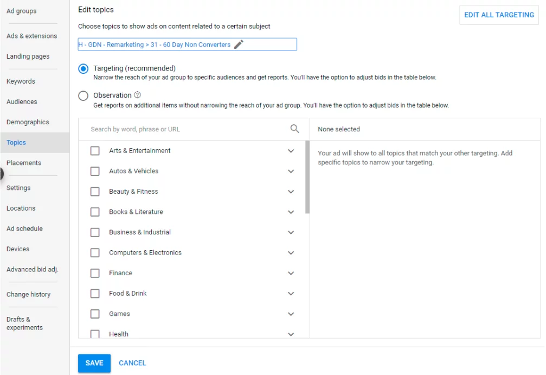Expand the Computers & Electronics chevron
The image size is (546, 375).
[291, 253]
